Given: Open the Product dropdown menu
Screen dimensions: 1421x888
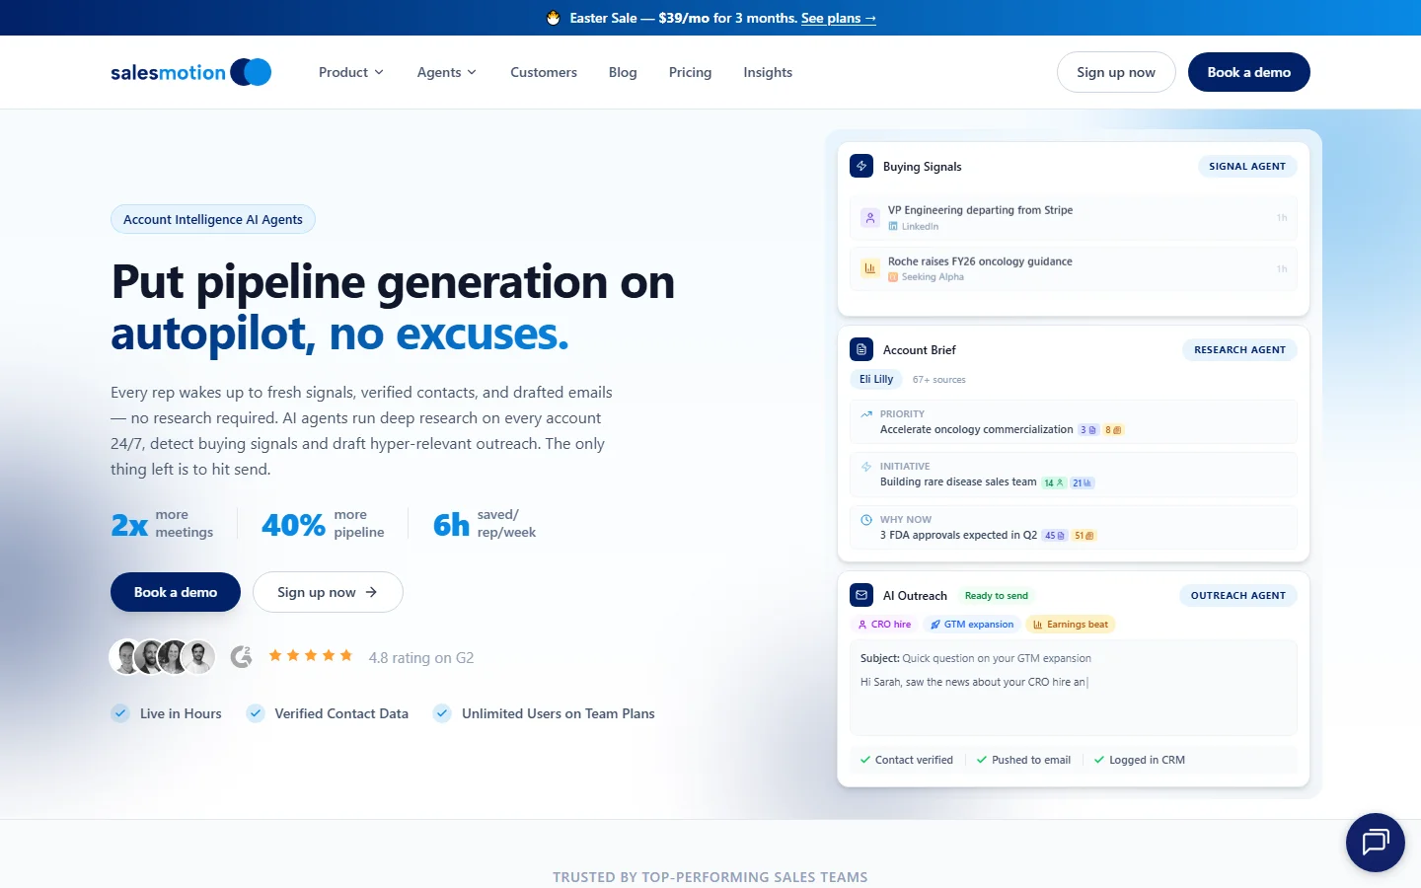Looking at the screenshot, I should (350, 72).
